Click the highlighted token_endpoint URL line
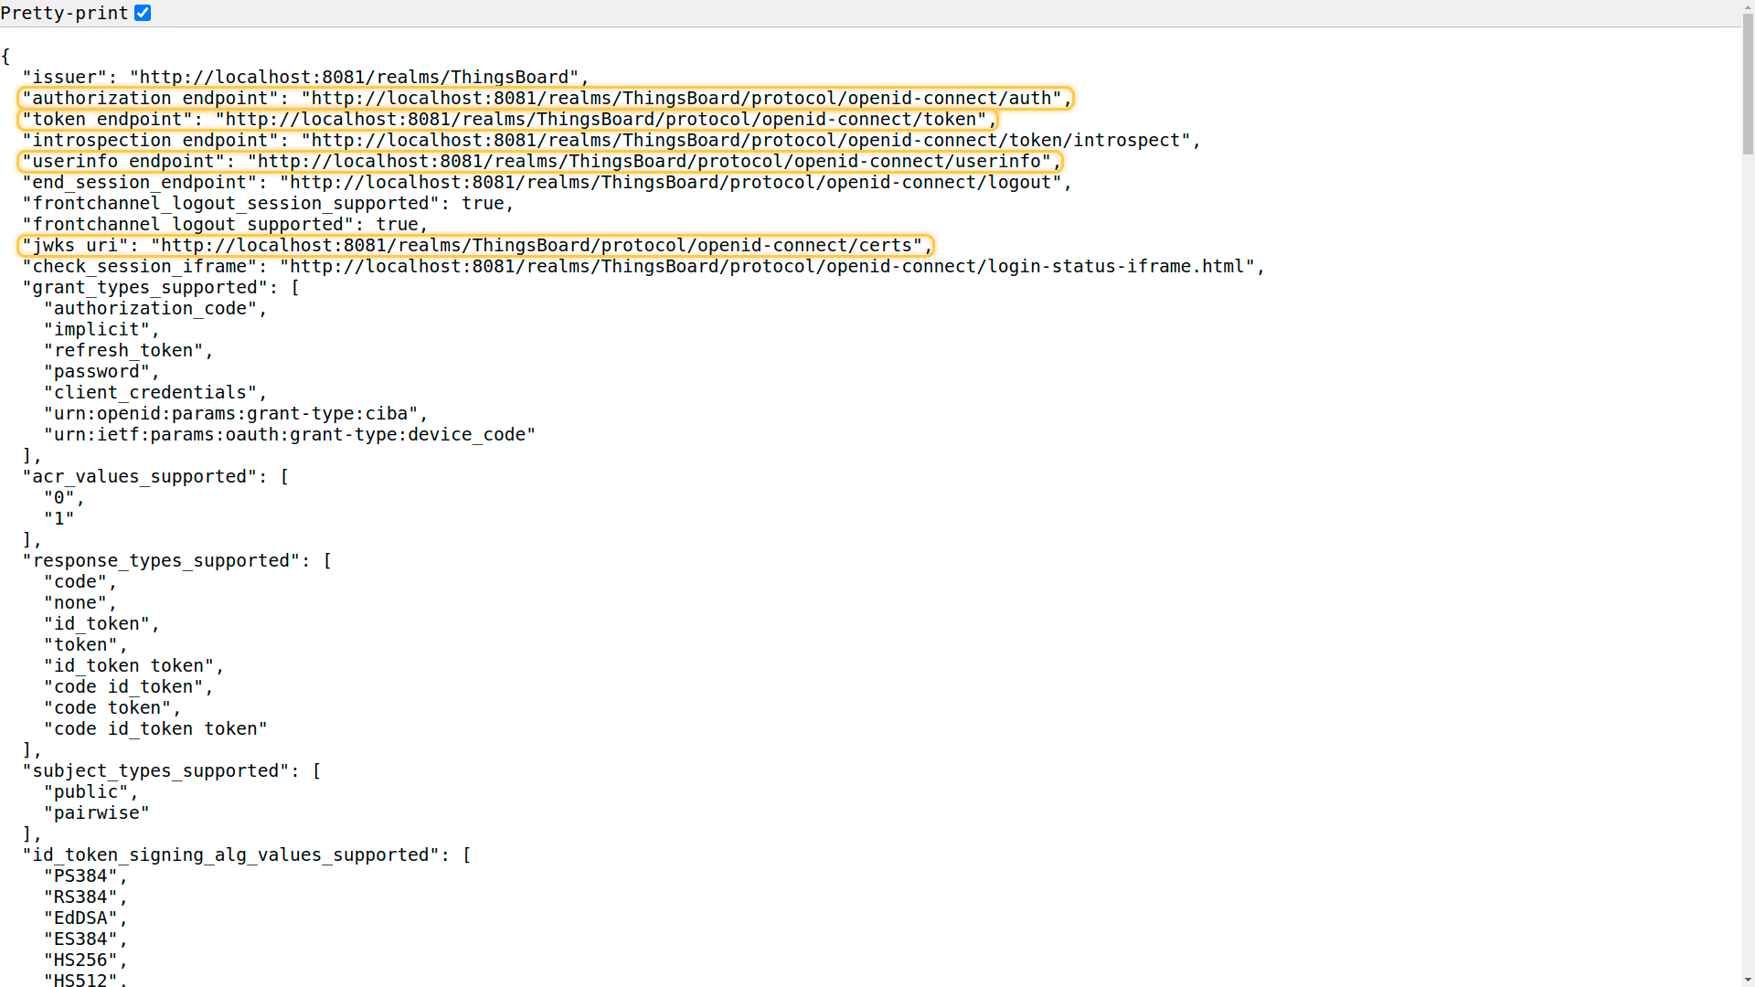The image size is (1755, 987). click(x=507, y=120)
